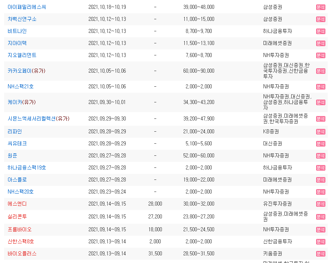Click 분석 icon for 에스앤디
The image size is (329, 263).
tap(321, 204)
